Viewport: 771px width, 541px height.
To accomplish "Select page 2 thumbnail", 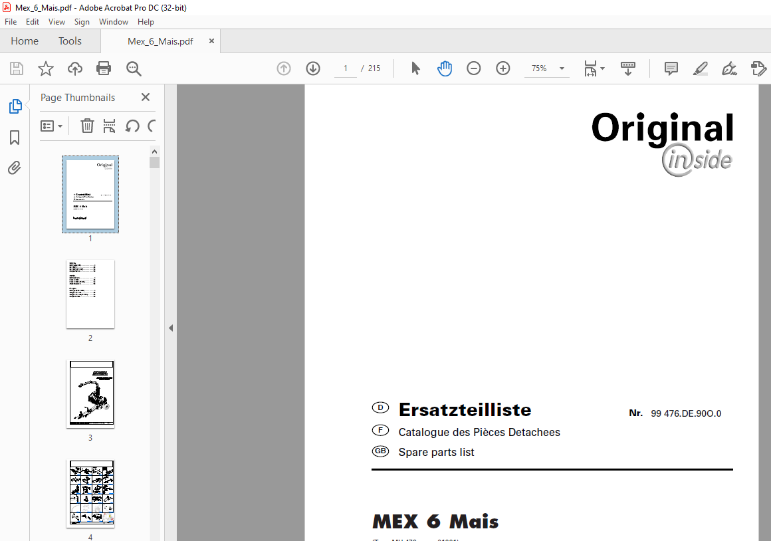I will (x=90, y=294).
